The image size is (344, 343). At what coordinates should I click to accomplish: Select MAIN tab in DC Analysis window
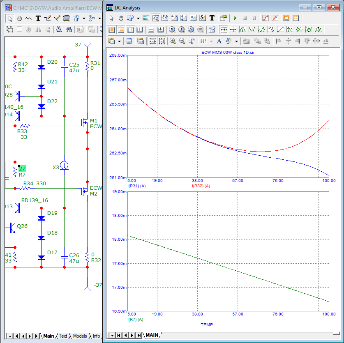point(152,335)
